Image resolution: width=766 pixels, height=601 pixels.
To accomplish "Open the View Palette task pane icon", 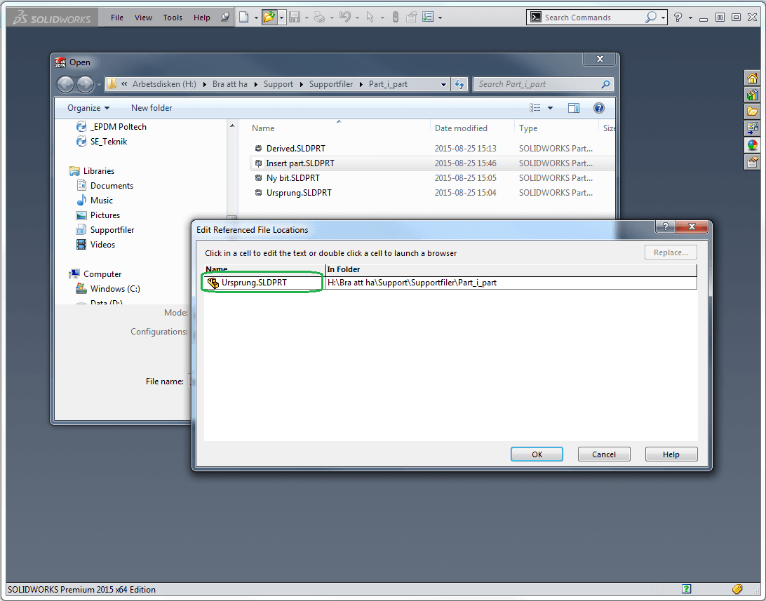I will pyautogui.click(x=752, y=128).
